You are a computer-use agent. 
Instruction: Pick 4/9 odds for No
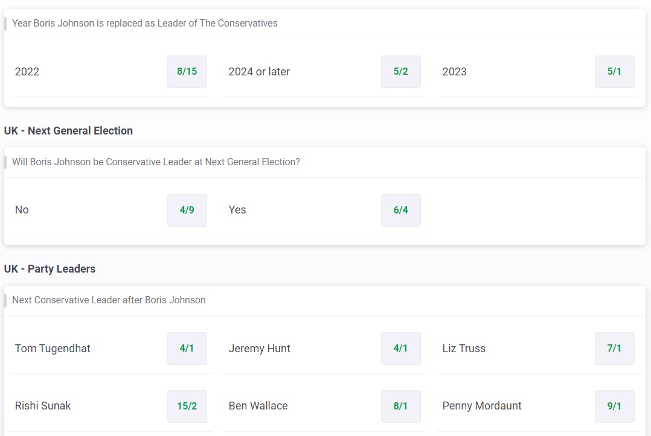[187, 210]
